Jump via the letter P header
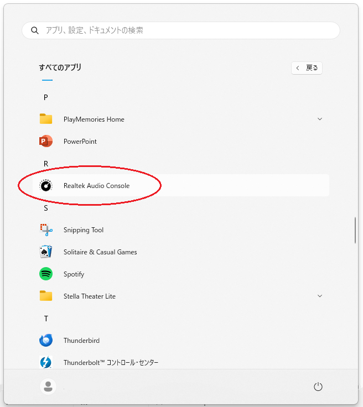 pyautogui.click(x=46, y=97)
